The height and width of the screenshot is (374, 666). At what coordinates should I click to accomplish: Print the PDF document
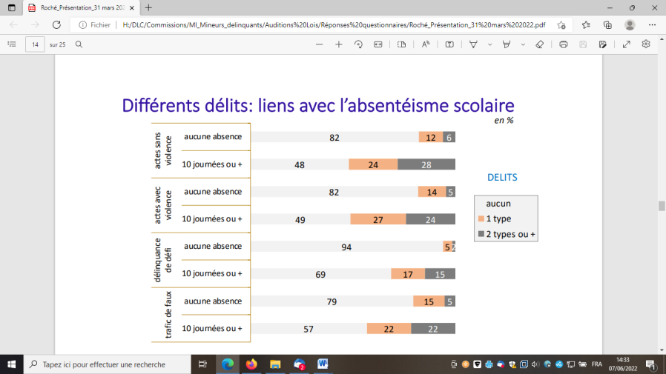(x=564, y=44)
